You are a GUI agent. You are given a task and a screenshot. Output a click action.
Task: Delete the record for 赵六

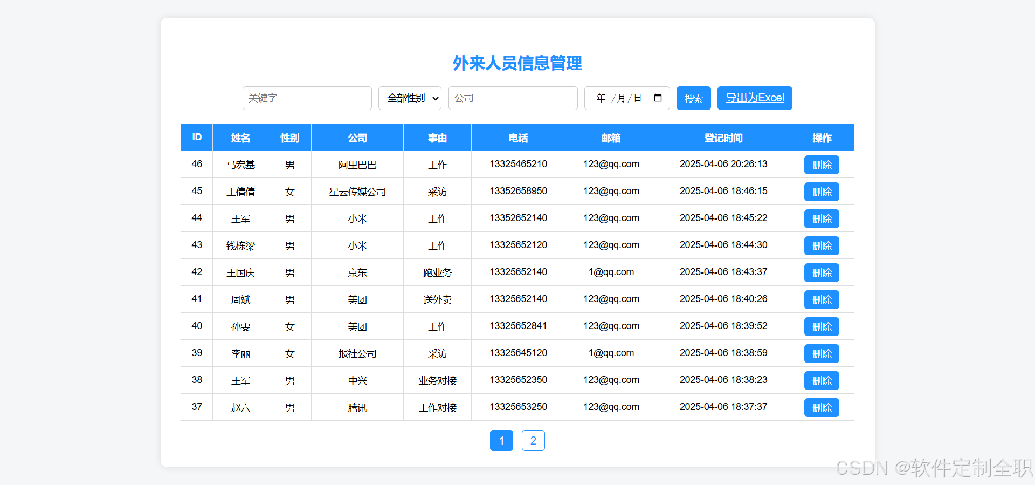(822, 408)
